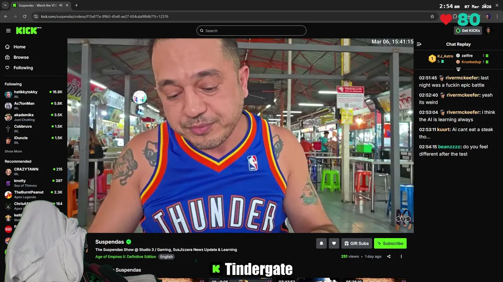Click kuurt username in chat
This screenshot has height=282, width=503.
[443, 129]
